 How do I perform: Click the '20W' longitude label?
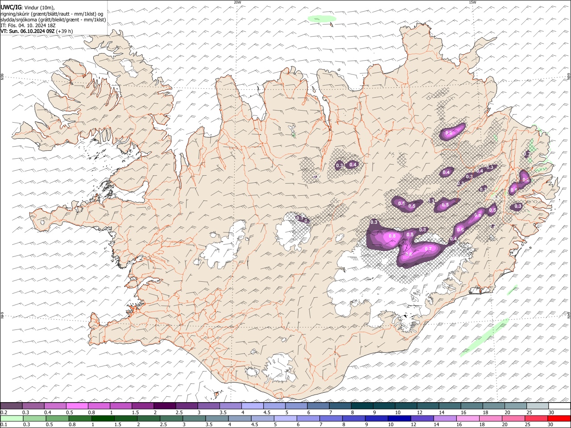pos(237,2)
